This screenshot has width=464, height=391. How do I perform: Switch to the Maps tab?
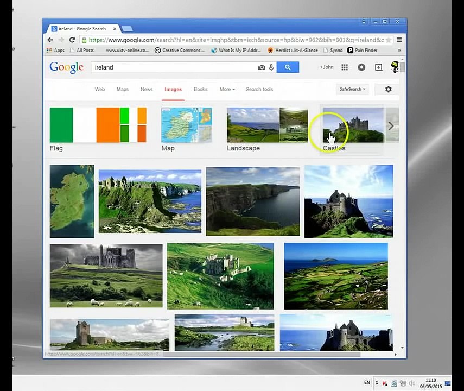[x=123, y=89]
